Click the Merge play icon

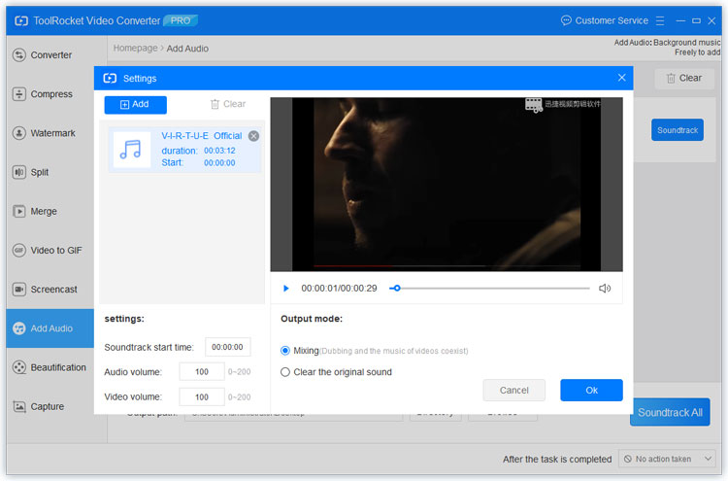point(19,211)
